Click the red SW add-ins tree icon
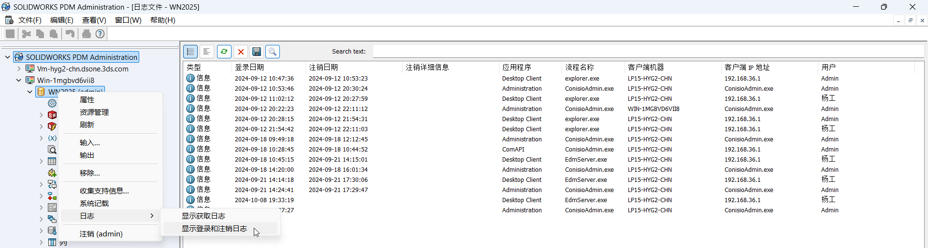 point(52,115)
